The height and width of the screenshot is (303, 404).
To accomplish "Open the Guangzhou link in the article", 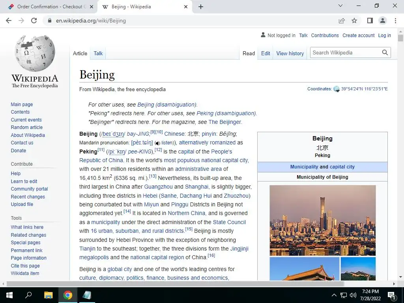I will 159,187.
